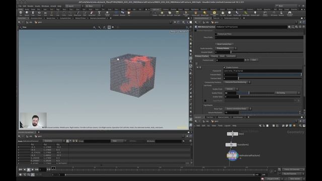This screenshot has width=322, height=181.
Task: Select the Spray Paint shelf tool
Action: pos(92,14)
